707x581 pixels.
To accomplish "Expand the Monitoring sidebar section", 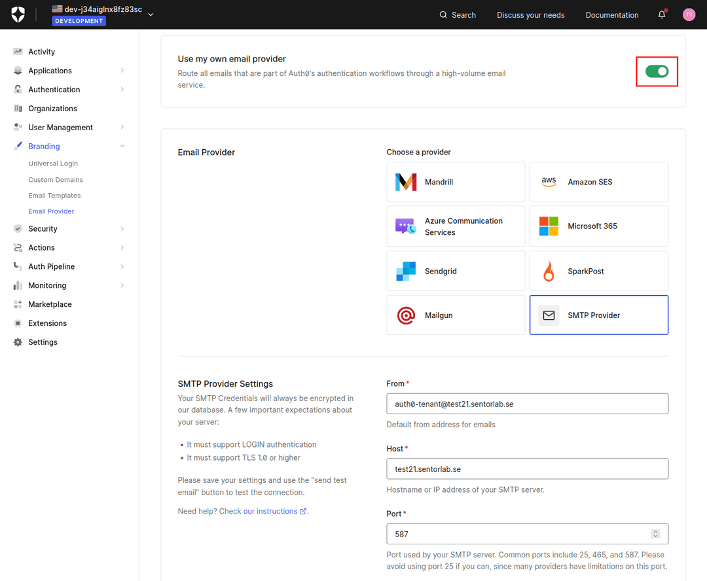I will point(67,285).
